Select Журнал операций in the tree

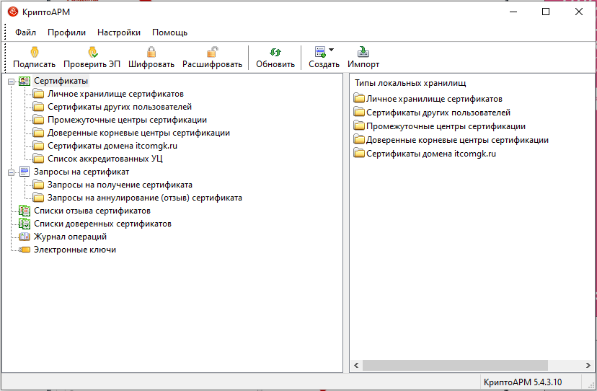point(70,237)
